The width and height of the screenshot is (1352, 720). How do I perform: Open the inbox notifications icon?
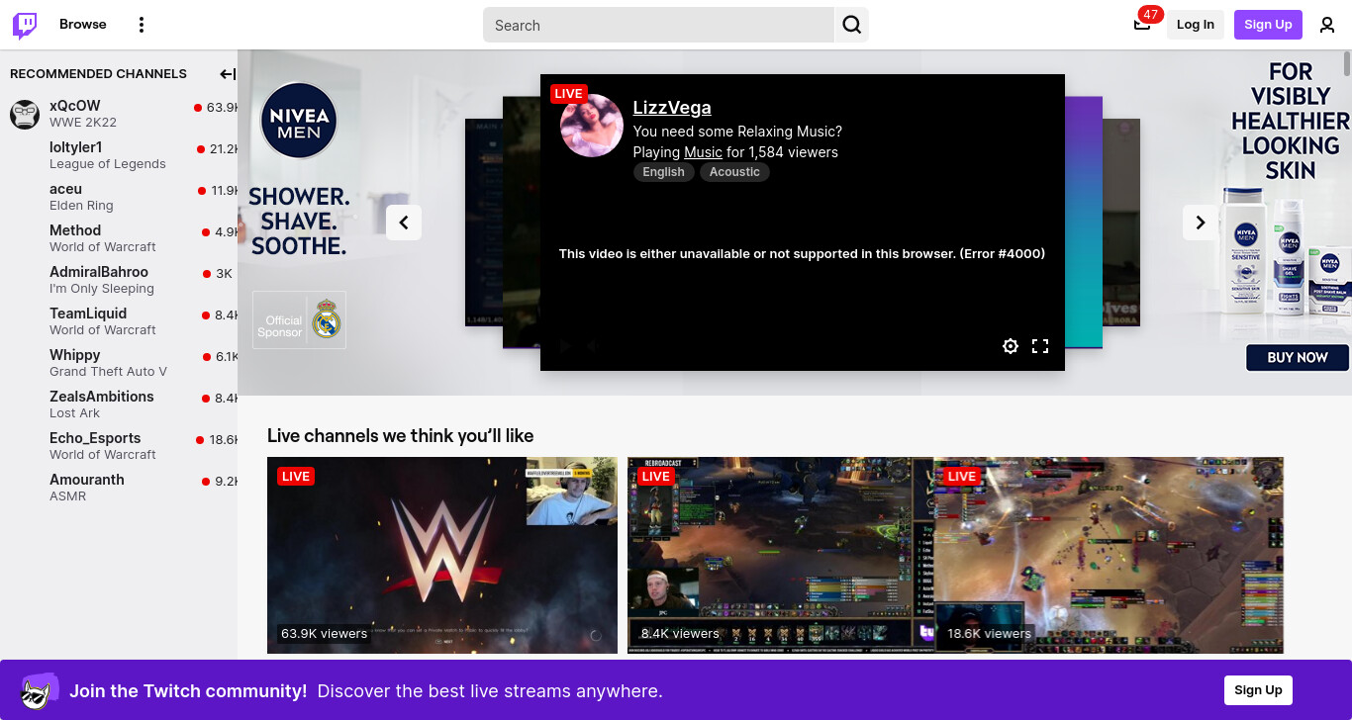[1142, 25]
